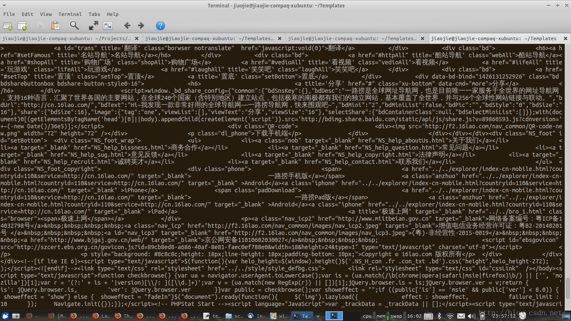
Task: Open the keyboard input method icon
Action: [x=428, y=316]
